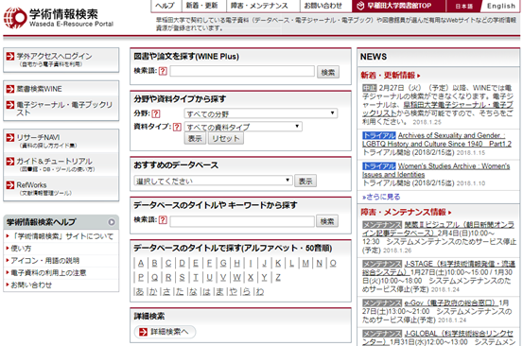This screenshot has height=346, width=523.
Task: Click the Waseda emblem icon in 早稲田大学図書館TOP
Action: click(x=360, y=6)
